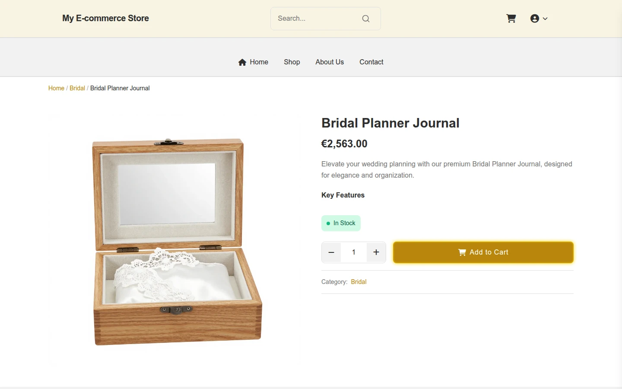Open the Bridal category link

click(359, 282)
